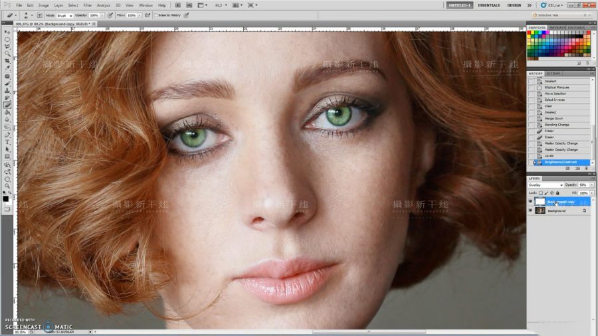Toggle Edit in Quick Mask mode

click(7, 209)
